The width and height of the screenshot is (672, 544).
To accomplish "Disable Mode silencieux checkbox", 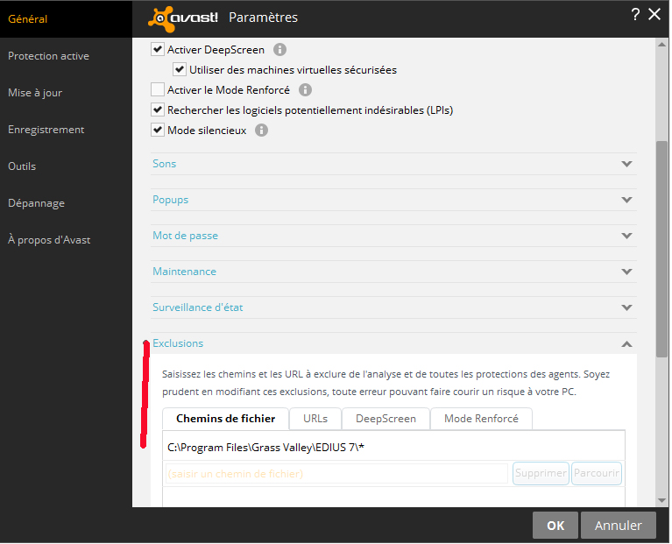I will (x=158, y=130).
